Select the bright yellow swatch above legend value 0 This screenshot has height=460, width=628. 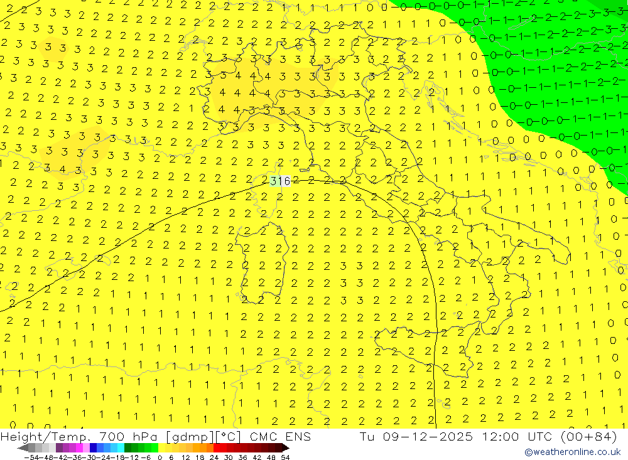[162, 448]
